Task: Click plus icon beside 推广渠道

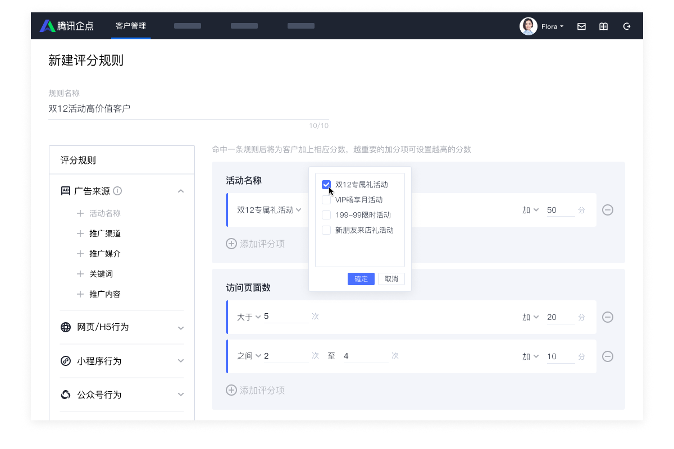Action: [80, 233]
